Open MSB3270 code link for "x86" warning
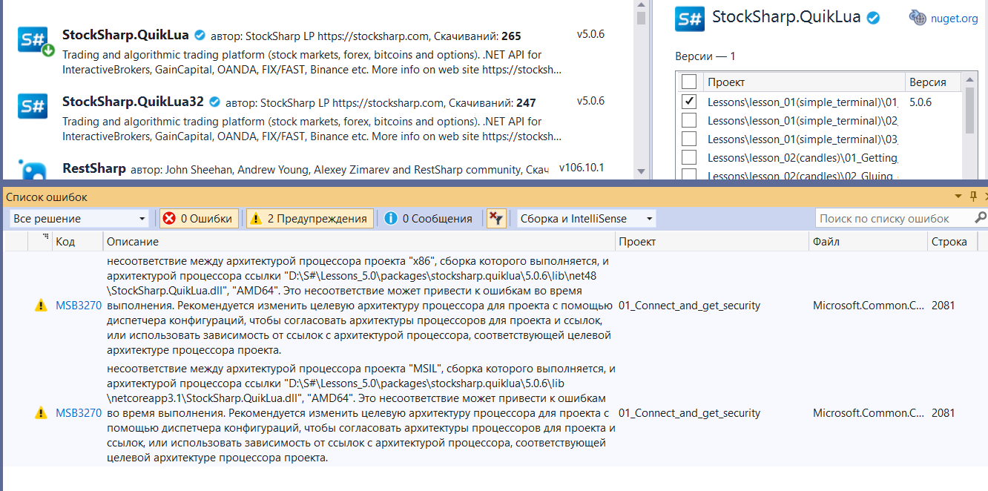988x491 pixels. pos(78,305)
